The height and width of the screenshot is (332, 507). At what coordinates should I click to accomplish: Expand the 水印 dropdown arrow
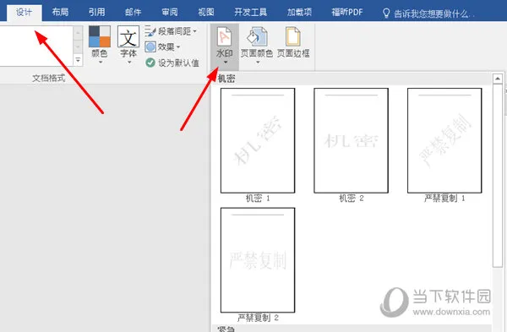[226, 62]
